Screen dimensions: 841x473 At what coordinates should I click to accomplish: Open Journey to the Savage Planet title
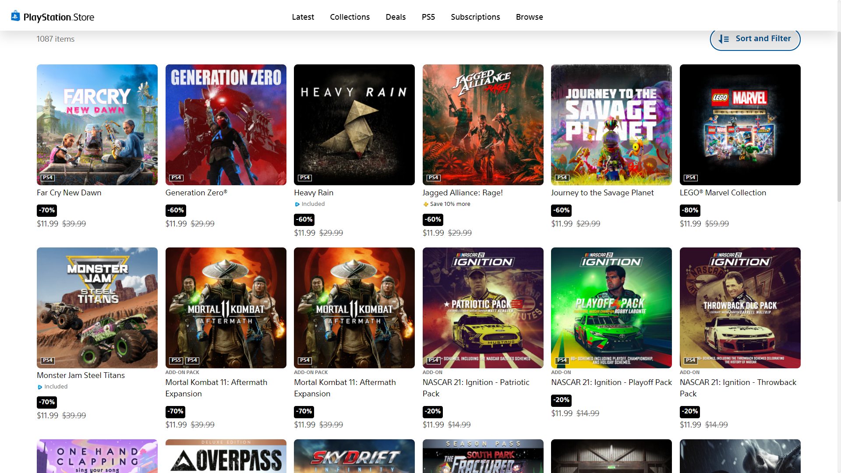602,193
